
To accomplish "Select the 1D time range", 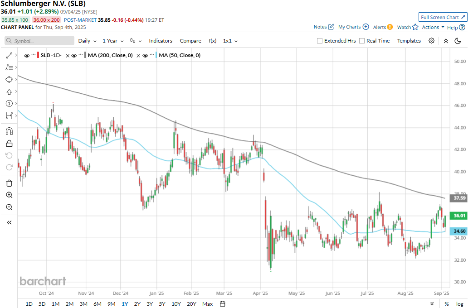I will (x=29, y=304).
